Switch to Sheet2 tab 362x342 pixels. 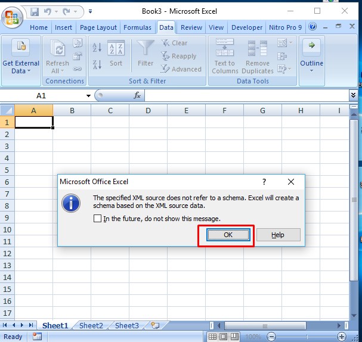point(91,326)
